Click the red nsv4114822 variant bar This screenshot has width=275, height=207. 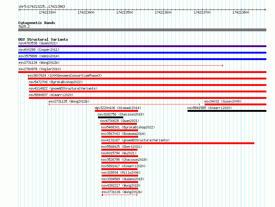148,91
